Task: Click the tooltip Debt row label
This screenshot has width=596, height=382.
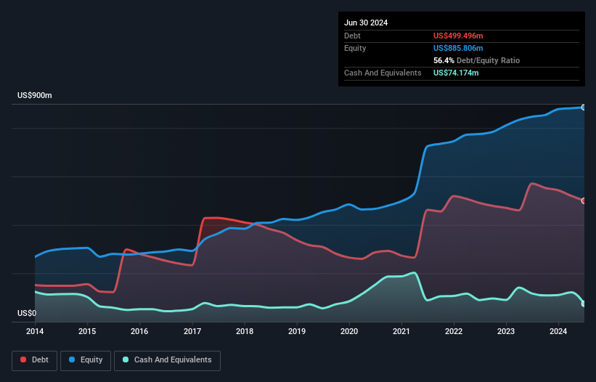Action: (352, 36)
